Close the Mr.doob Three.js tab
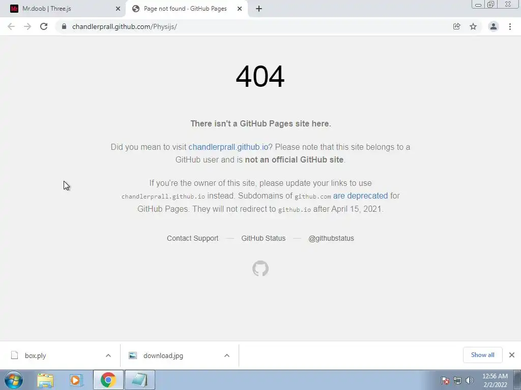521x390 pixels. pyautogui.click(x=118, y=9)
